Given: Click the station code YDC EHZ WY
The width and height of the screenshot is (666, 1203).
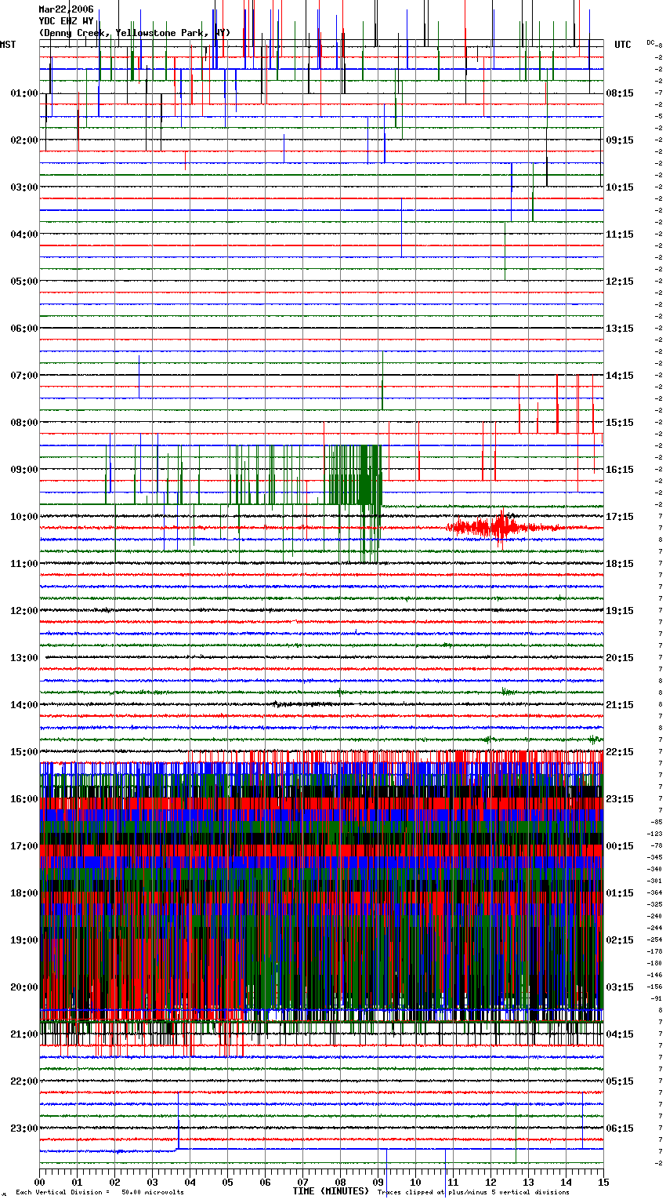Looking at the screenshot, I should pyautogui.click(x=66, y=21).
